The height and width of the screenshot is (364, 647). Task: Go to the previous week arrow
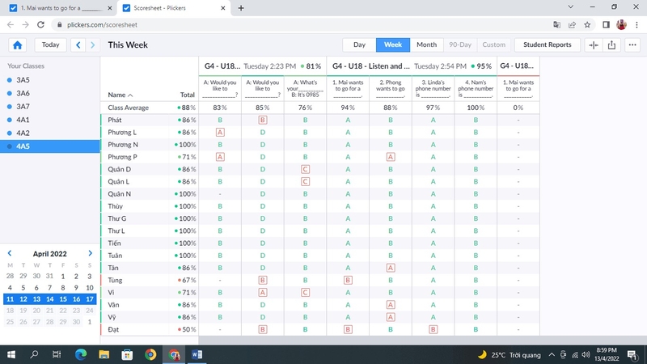(78, 45)
